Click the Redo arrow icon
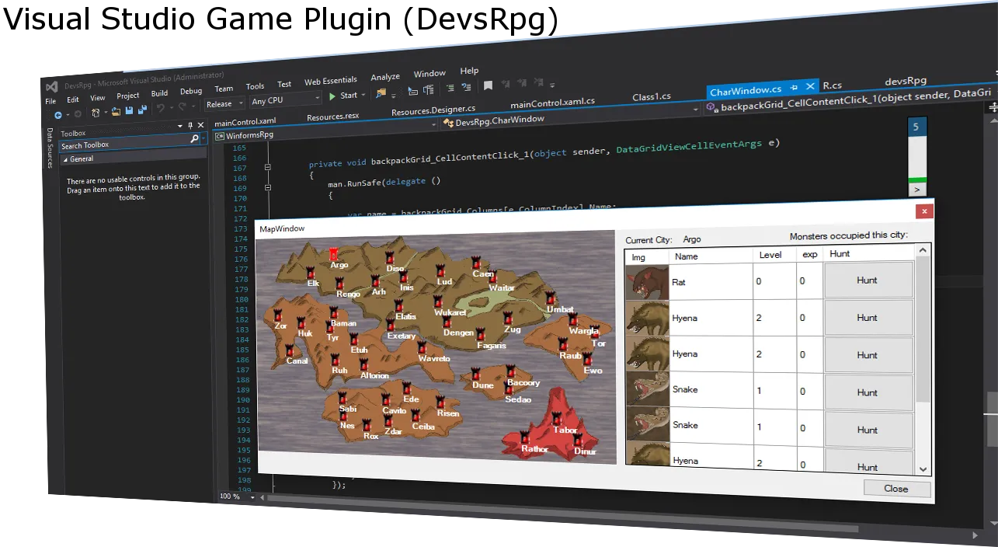Viewport: 998px width, 547px height. [183, 106]
